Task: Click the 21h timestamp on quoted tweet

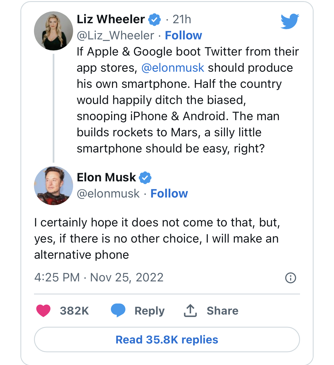Action: click(182, 19)
